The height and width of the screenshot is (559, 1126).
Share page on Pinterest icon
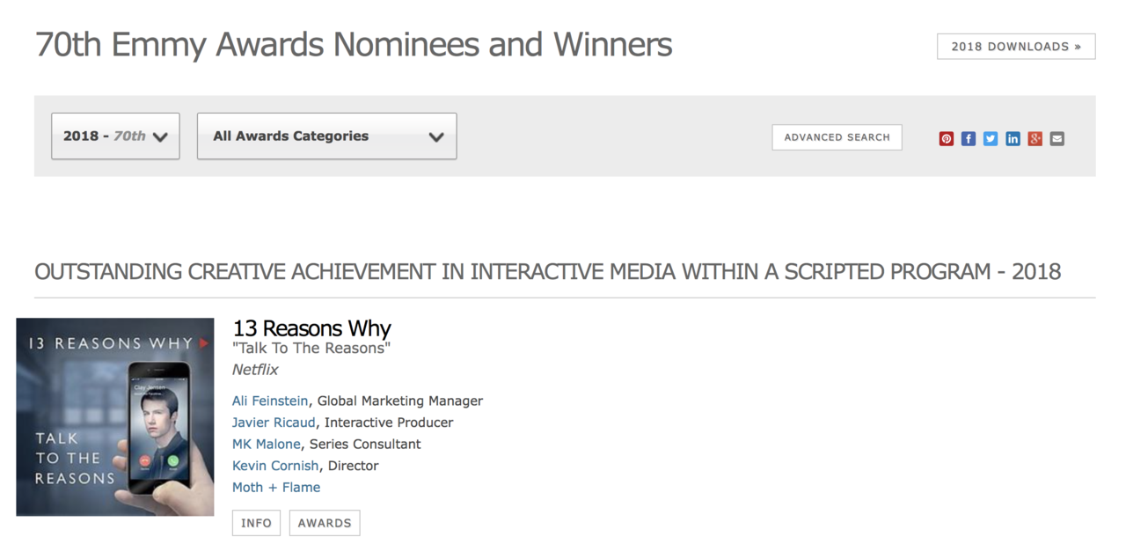pos(947,138)
